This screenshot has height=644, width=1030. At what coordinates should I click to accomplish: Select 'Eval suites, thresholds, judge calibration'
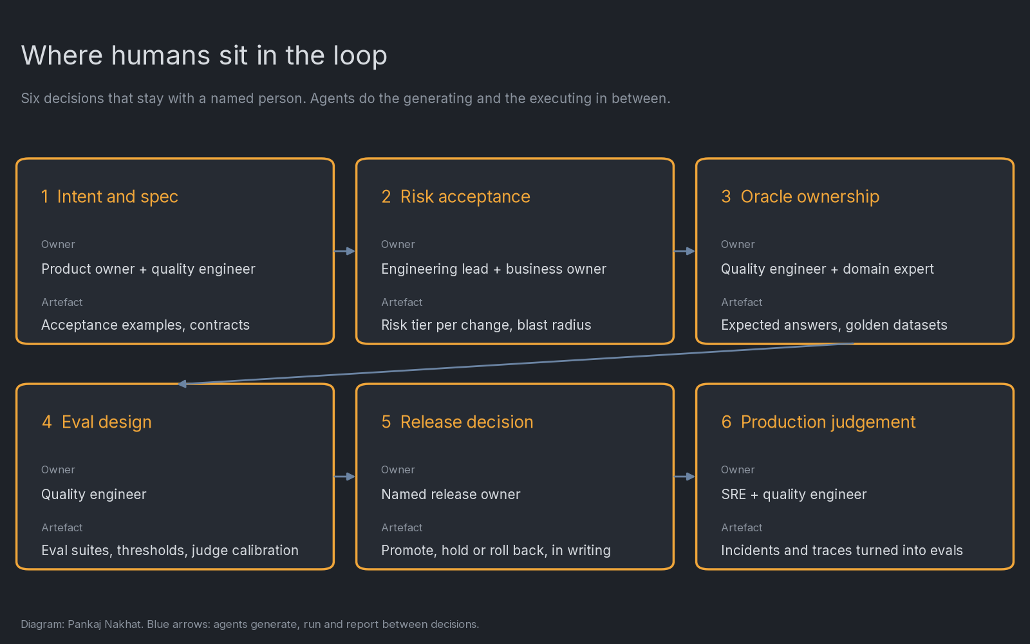[x=170, y=551]
